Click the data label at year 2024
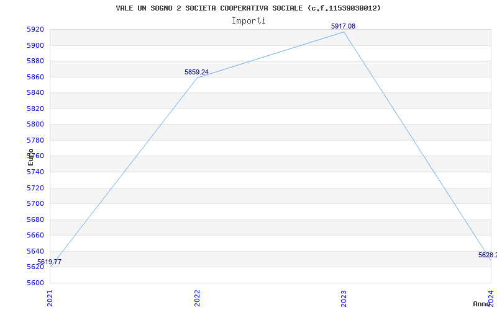Screen dimensions: 497x310 487,255
